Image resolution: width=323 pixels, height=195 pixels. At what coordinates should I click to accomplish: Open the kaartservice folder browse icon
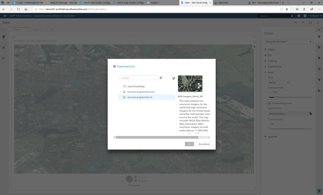tap(311, 114)
